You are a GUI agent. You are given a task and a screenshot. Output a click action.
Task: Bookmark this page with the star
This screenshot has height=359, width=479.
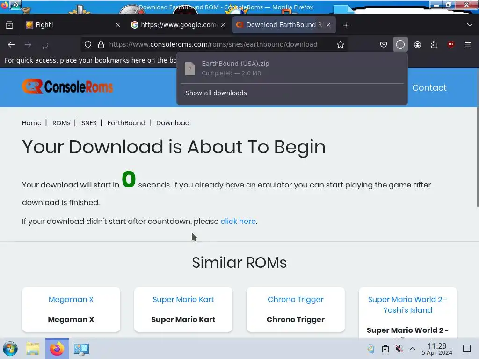tap(341, 44)
